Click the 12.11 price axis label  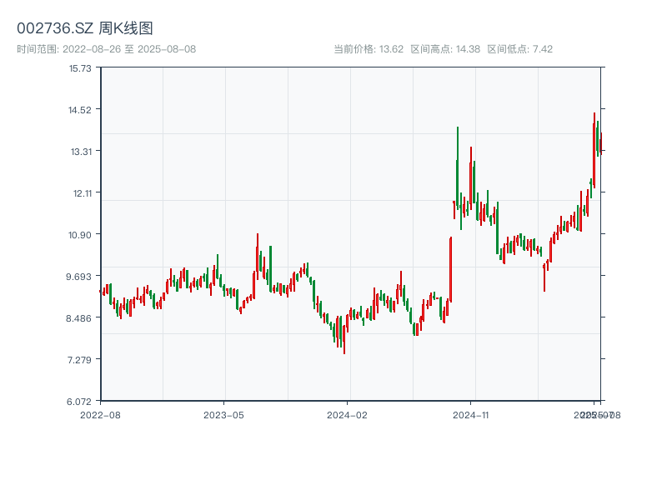click(81, 192)
